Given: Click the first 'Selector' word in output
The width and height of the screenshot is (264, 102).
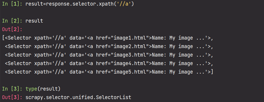Looking at the screenshot, I should pos(20,38).
